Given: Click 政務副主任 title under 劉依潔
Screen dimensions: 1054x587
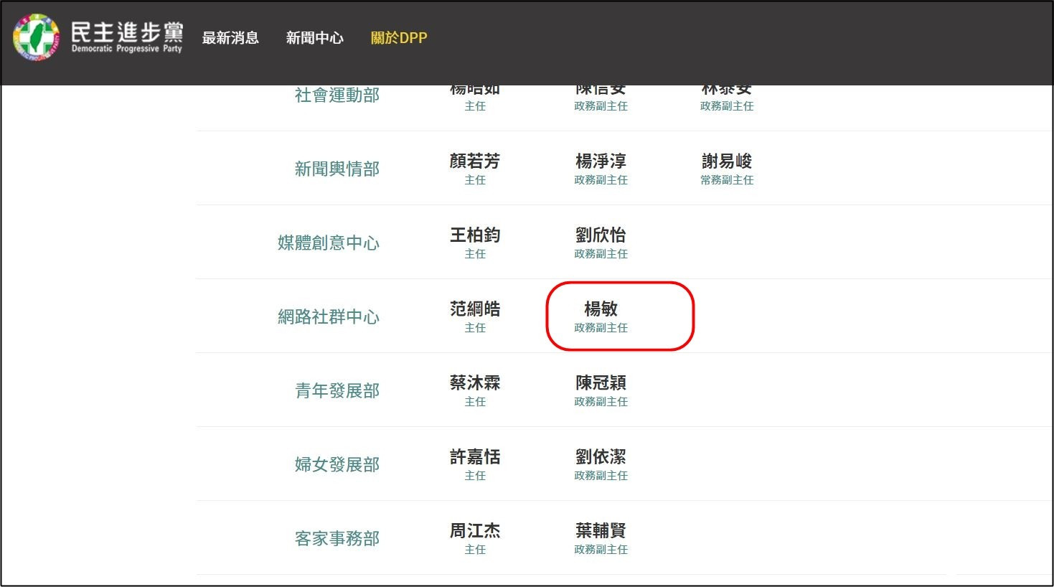Looking at the screenshot, I should point(601,476).
